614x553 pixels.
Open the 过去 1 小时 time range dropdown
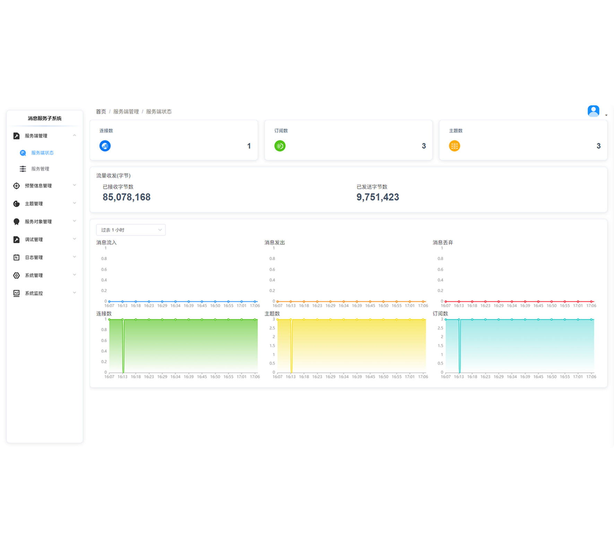coord(131,230)
